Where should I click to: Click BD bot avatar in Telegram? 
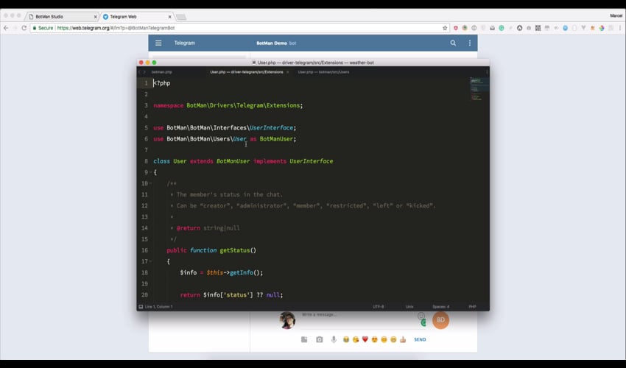point(440,319)
